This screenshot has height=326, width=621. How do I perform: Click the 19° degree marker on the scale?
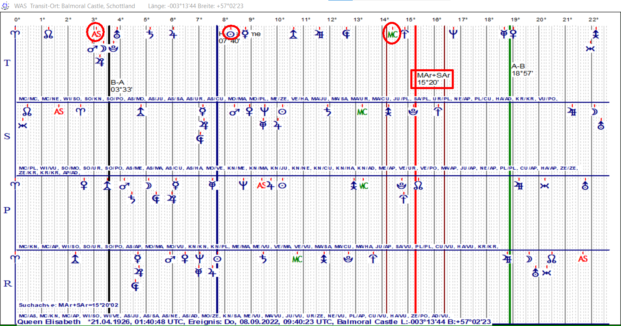tap(515, 19)
